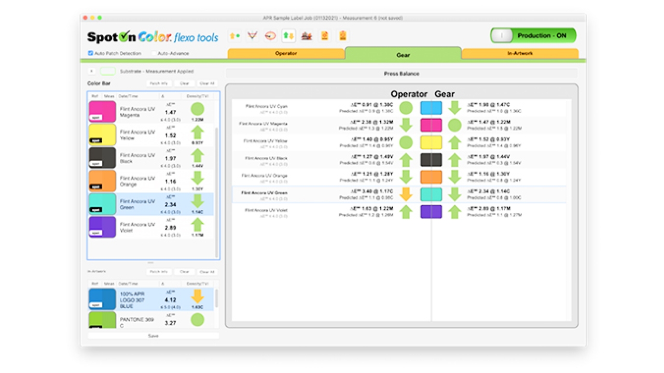
Task: Select Flint Ancora UV Orange label in Press Balance
Action: (x=264, y=176)
